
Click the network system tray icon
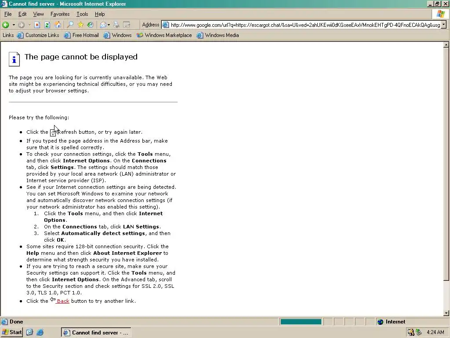click(x=419, y=332)
